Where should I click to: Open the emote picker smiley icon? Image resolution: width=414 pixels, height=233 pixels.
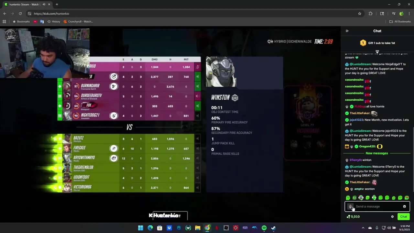pos(404,206)
